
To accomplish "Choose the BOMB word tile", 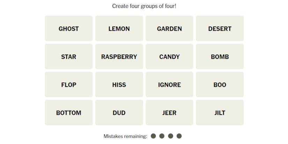I will click(220, 56).
